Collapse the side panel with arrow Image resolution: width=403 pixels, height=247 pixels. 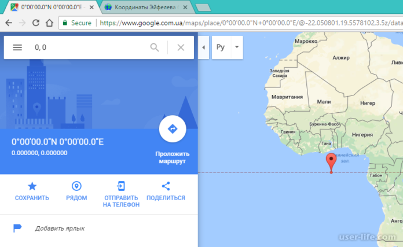click(203, 47)
